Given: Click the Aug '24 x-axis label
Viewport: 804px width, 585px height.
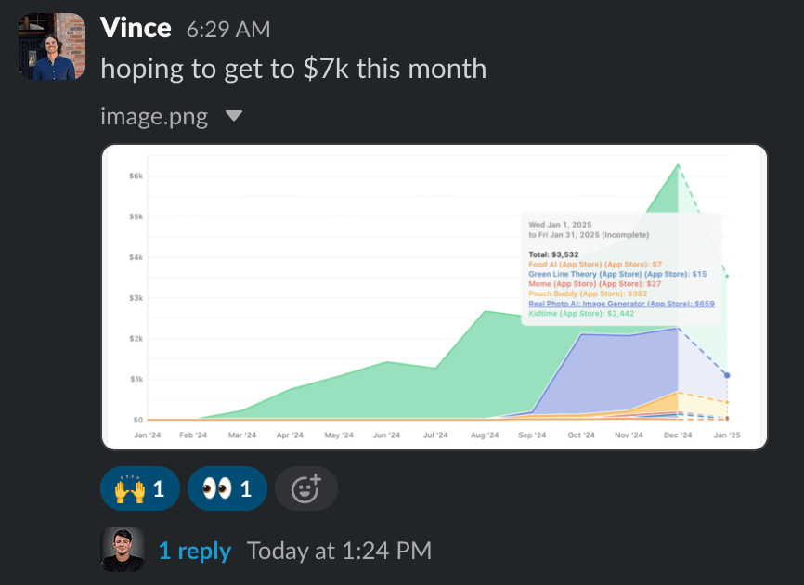Looking at the screenshot, I should pyautogui.click(x=485, y=435).
